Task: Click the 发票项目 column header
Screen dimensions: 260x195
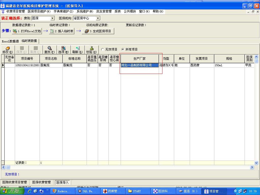Action: (x=202, y=59)
